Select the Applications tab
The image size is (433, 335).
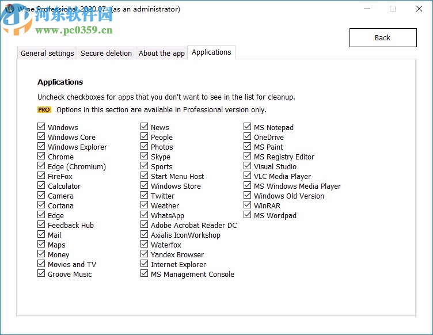(211, 52)
